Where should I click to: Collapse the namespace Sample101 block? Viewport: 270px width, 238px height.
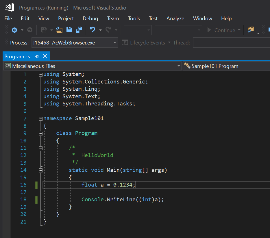[x=40, y=119]
